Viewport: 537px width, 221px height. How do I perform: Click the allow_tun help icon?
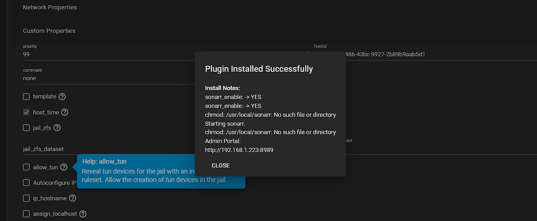coord(64,168)
